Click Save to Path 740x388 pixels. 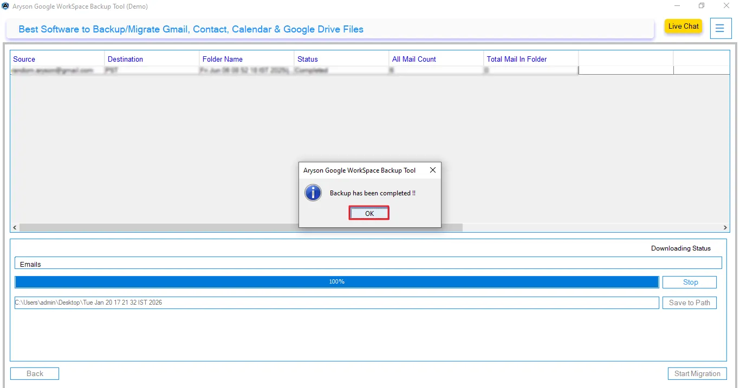pos(689,302)
